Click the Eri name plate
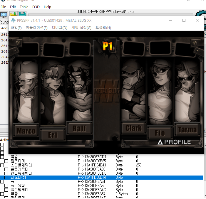Image resolution: width=206 pixels, height=199 pixels. pyautogui.click(x=53, y=135)
